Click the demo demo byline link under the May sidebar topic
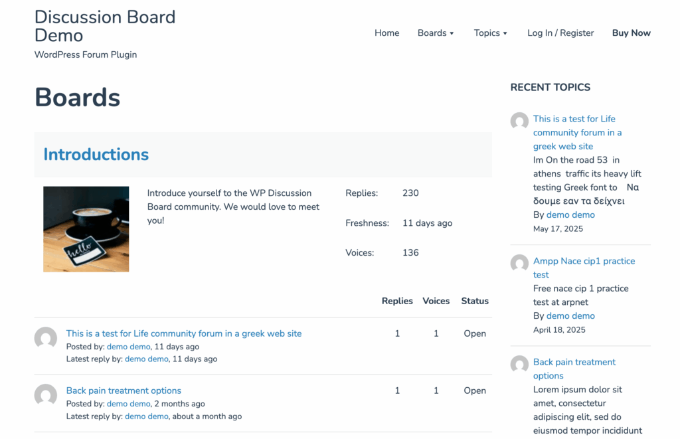 570,215
